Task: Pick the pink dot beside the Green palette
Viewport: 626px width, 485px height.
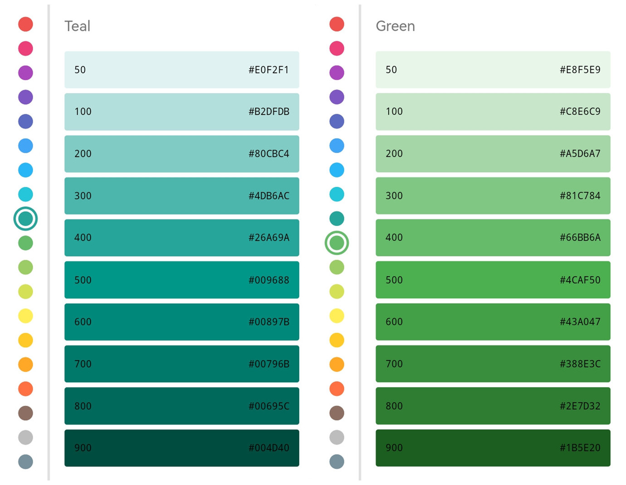Action: [337, 48]
